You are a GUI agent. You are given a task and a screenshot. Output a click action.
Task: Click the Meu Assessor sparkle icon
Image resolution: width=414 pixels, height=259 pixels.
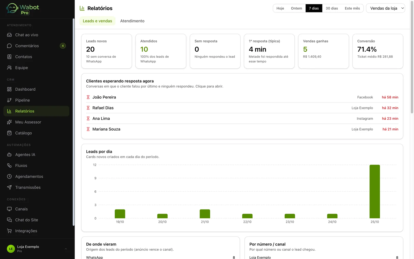click(x=9, y=122)
